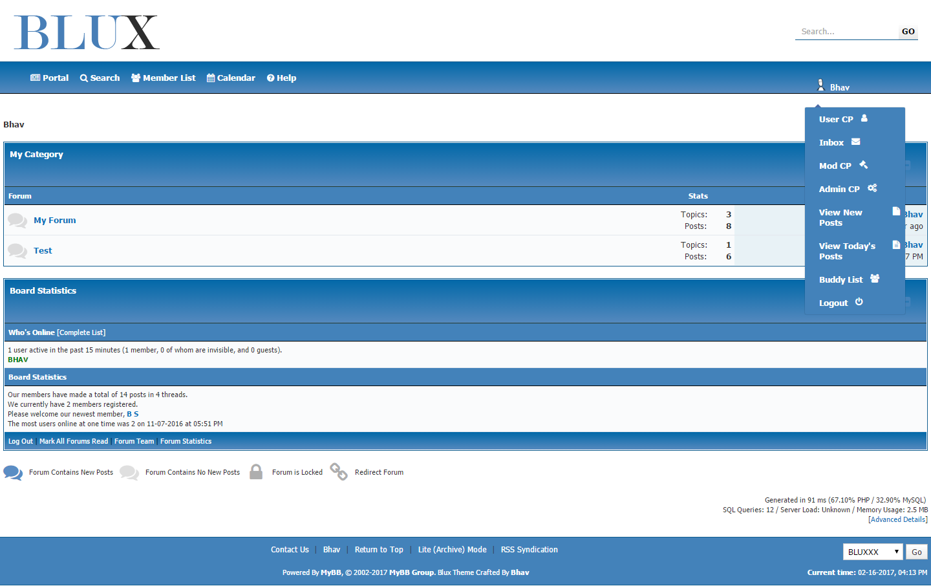This screenshot has height=586, width=931.
Task: Open the User CP menu entry
Action: tap(836, 119)
